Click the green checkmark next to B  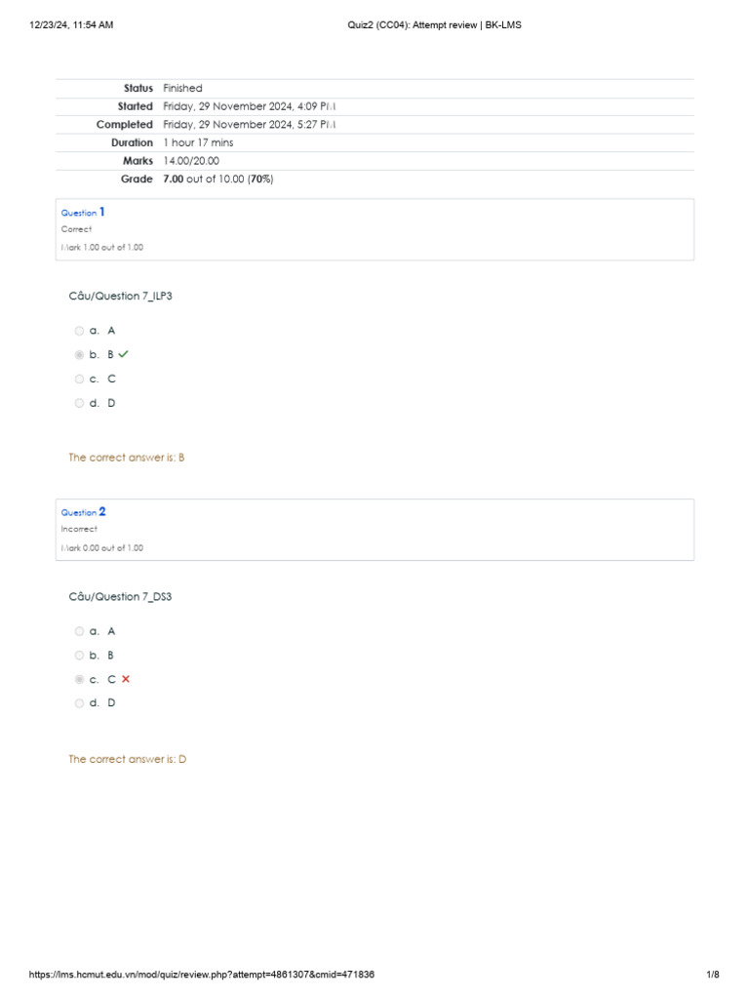pyautogui.click(x=123, y=354)
